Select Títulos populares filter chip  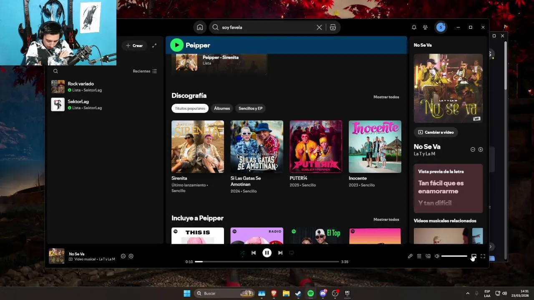(x=190, y=108)
